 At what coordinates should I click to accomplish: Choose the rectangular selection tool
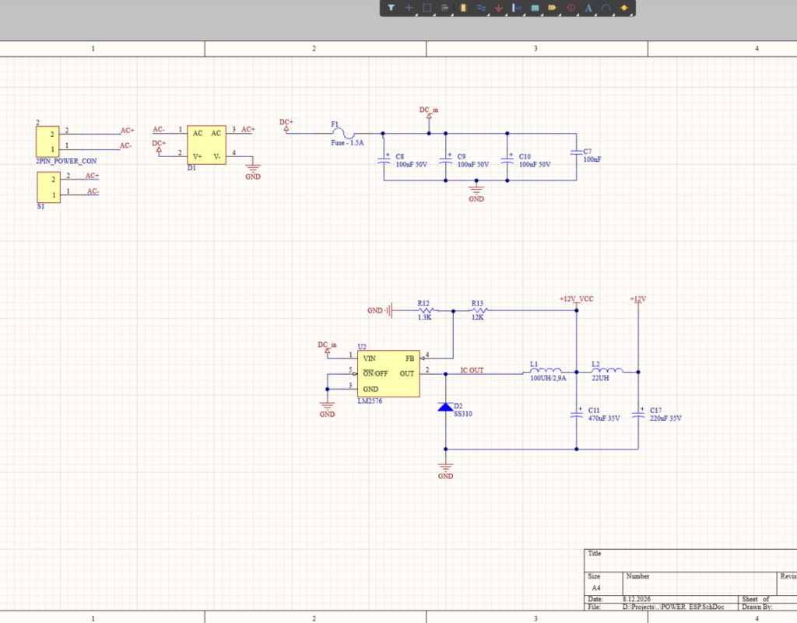tap(427, 8)
